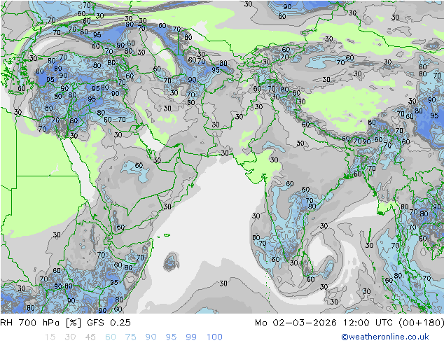Click legend value 75
The width and height of the screenshot is (444, 343).
(131, 337)
